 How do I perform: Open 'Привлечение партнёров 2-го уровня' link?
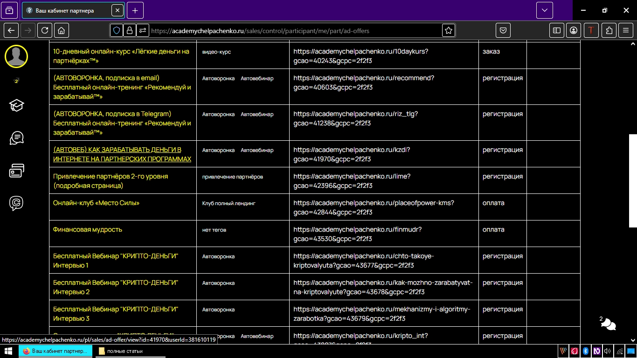111,181
